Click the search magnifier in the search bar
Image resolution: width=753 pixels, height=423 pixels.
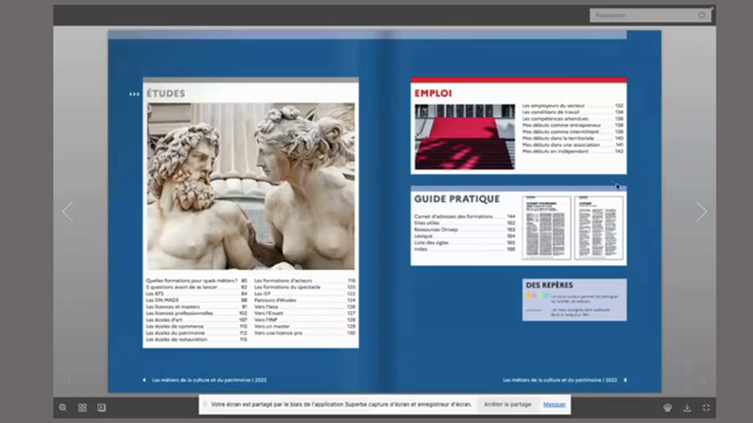[x=702, y=15]
